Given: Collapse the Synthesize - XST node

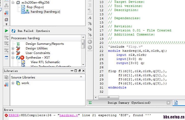Looking at the screenshot, I should pyautogui.click(x=13, y=58).
